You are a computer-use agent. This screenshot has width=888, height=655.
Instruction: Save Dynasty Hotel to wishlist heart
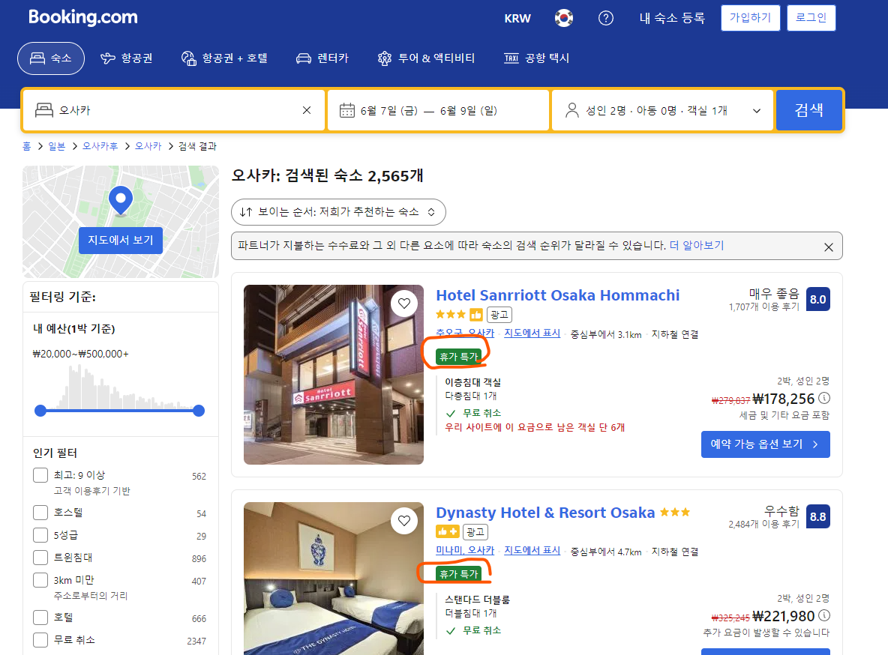point(403,521)
